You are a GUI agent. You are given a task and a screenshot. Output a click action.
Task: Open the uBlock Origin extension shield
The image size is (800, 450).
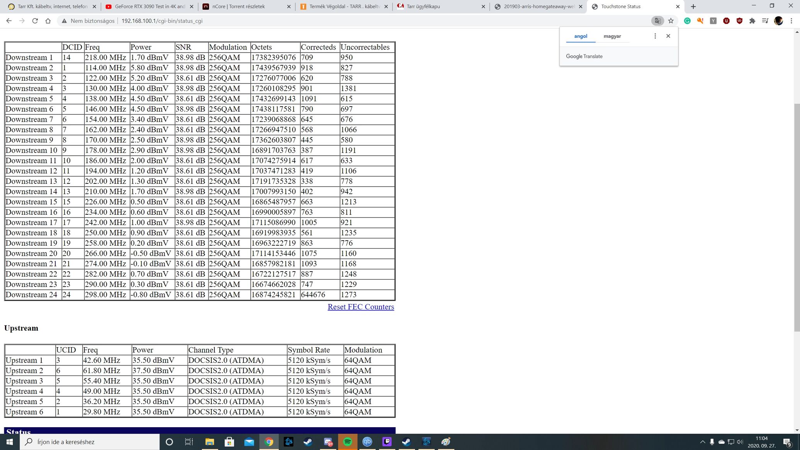pyautogui.click(x=739, y=21)
